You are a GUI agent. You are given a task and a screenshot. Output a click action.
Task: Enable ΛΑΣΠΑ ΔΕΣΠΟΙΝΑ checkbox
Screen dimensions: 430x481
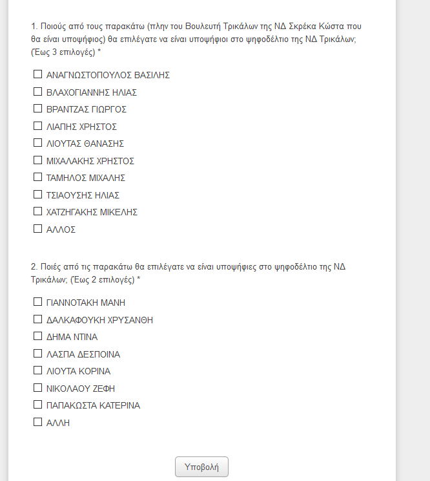tap(37, 354)
